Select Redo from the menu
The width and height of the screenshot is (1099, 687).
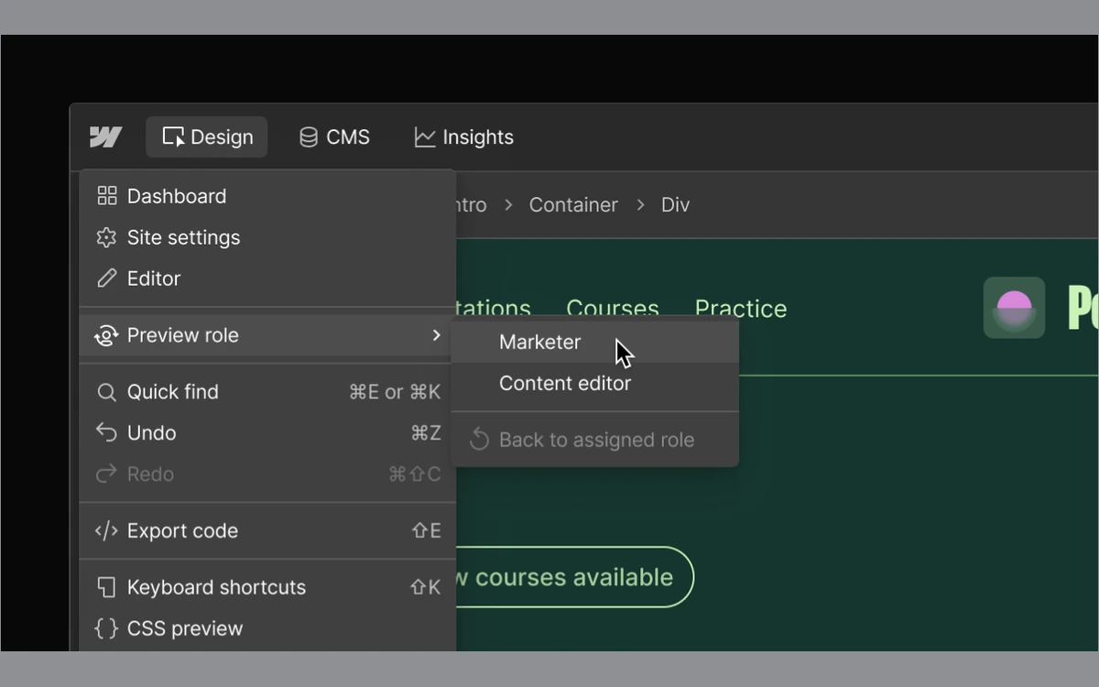pyautogui.click(x=267, y=474)
